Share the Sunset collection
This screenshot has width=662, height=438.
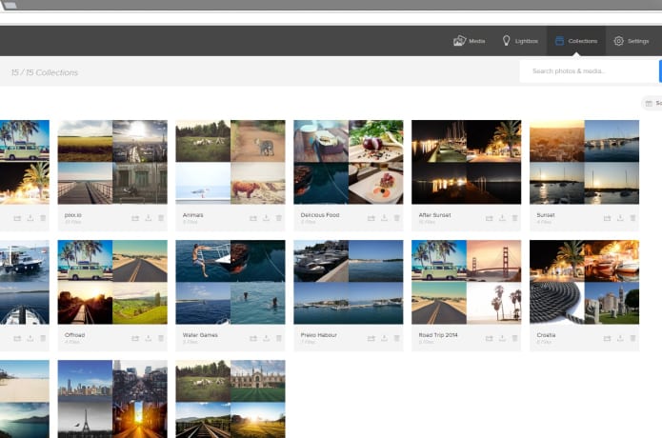click(607, 218)
